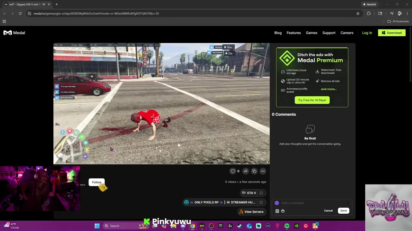Copy the clip link icon
Image resolution: width=412 pixels, height=231 pixels.
(x=254, y=171)
